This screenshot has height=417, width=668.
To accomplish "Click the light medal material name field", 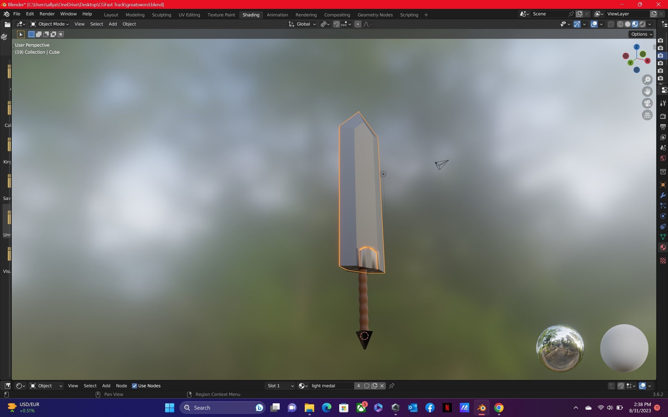I will pos(331,386).
